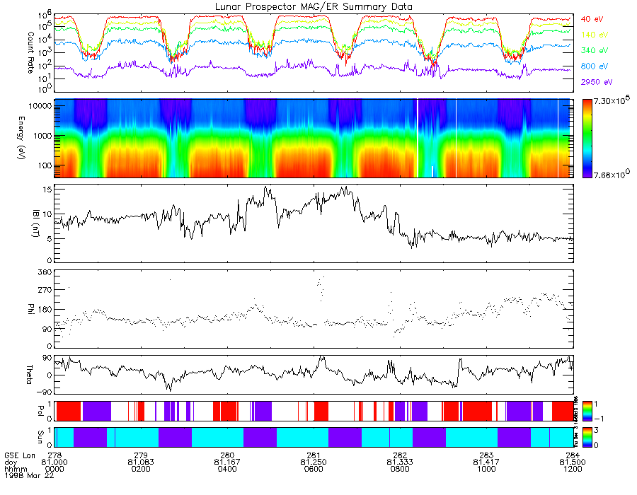Click the 0800 time tick label
Screen dimensions: 637x495
click(x=400, y=469)
